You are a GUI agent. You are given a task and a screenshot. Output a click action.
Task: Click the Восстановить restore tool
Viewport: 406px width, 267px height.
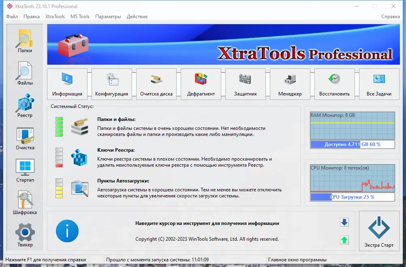[334, 84]
